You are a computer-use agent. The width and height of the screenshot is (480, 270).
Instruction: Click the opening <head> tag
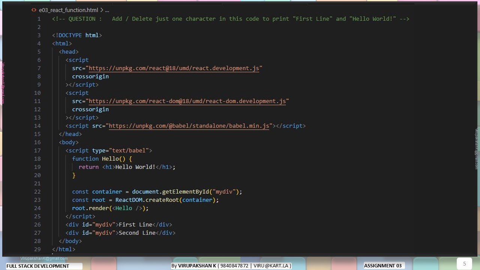click(69, 52)
